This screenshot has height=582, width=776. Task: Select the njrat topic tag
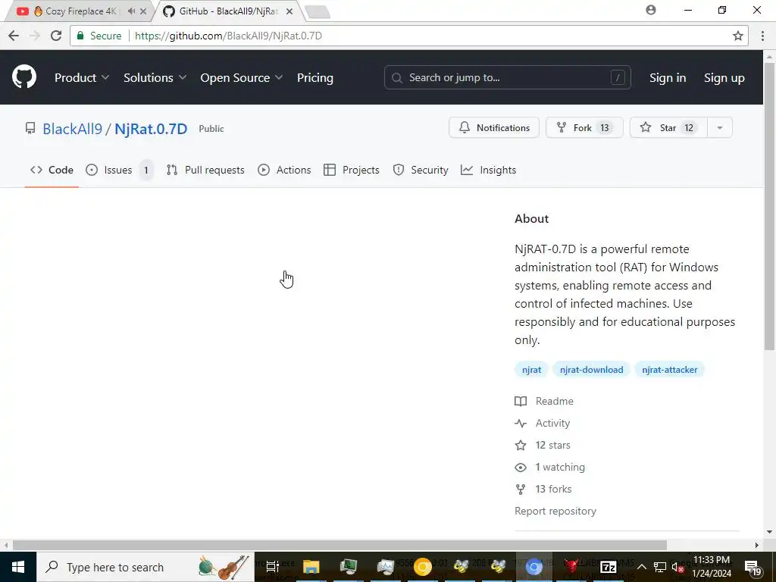point(531,370)
